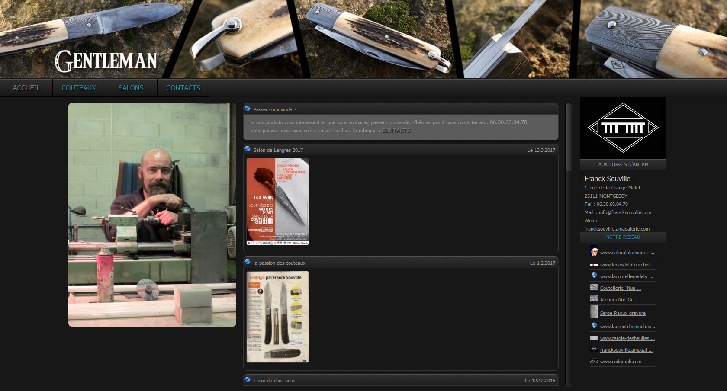Click the icon beside codgraph.com link

click(594, 361)
